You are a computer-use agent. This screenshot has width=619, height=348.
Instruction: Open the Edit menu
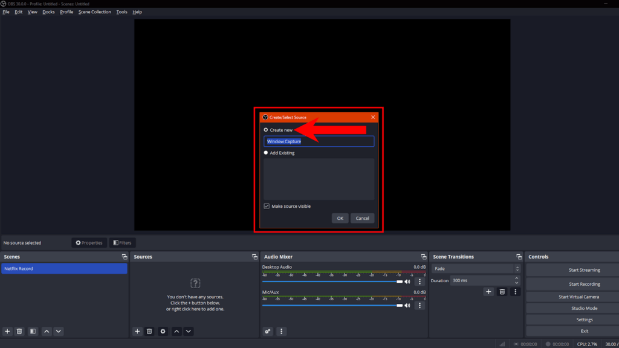(19, 12)
